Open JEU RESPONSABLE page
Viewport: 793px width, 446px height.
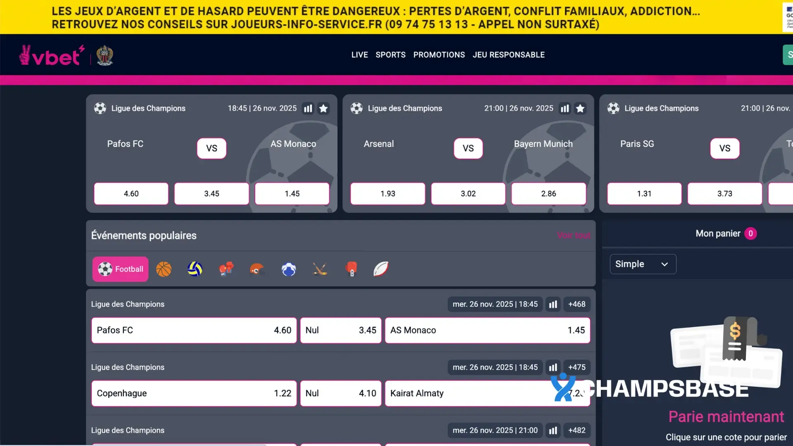pyautogui.click(x=509, y=55)
